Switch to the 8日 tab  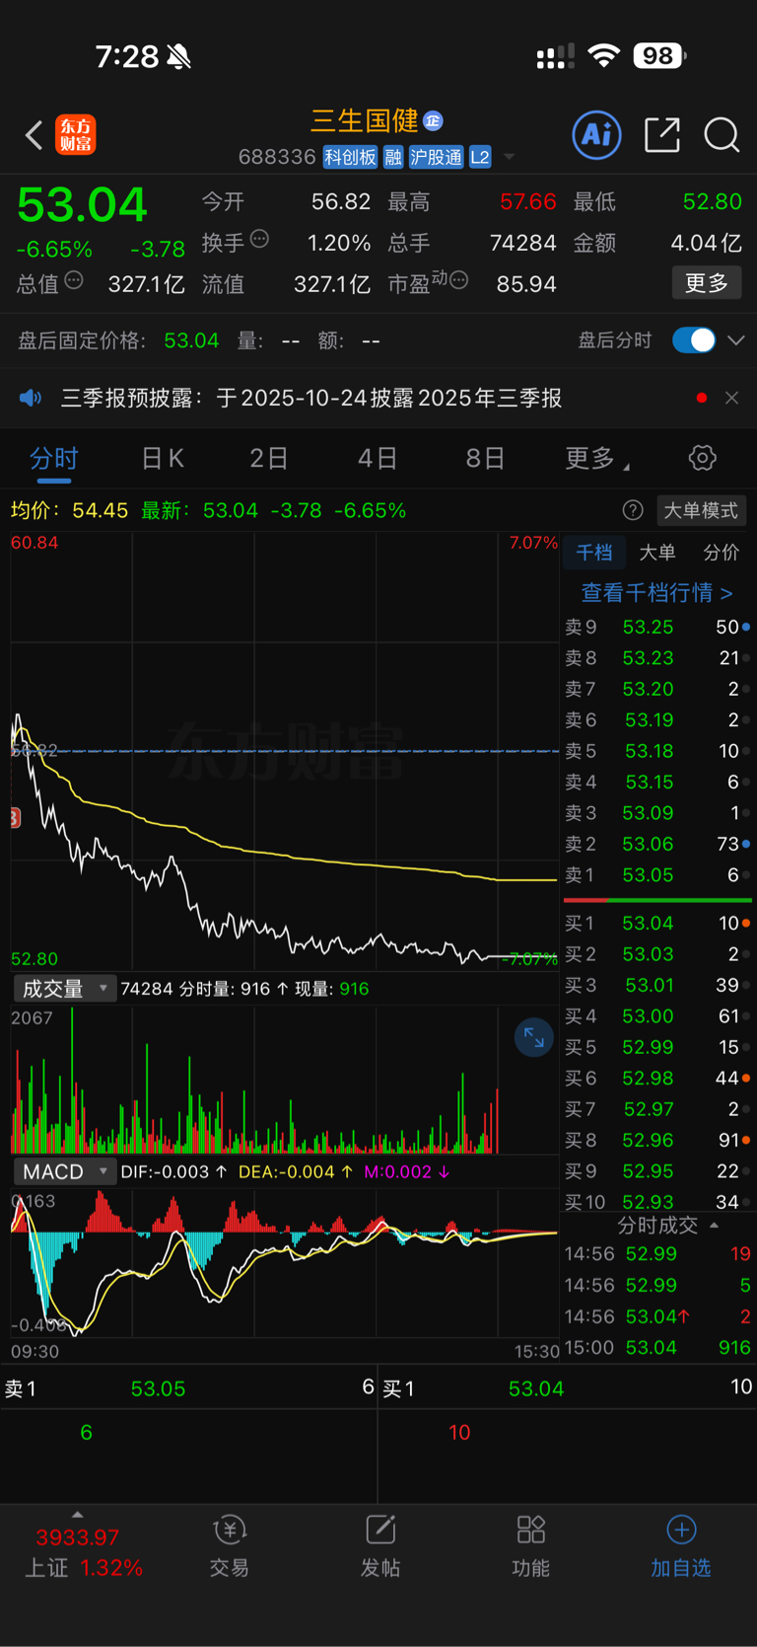486,458
